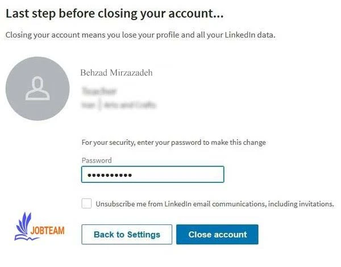Click the profile avatar placeholder icon
Screen dimensions: 341x267
coord(38,88)
